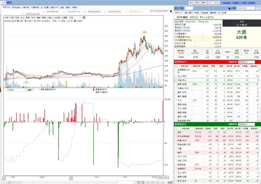Open the date picker showing 2024/11/1
Viewport: 261px width, 184px height.
tap(246, 8)
